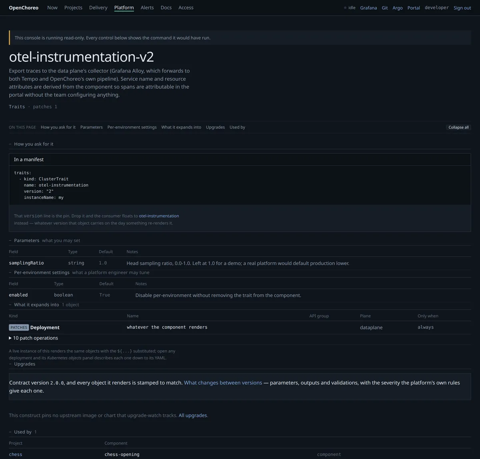Open the Alerts tab
The image size is (480, 459).
(x=147, y=8)
